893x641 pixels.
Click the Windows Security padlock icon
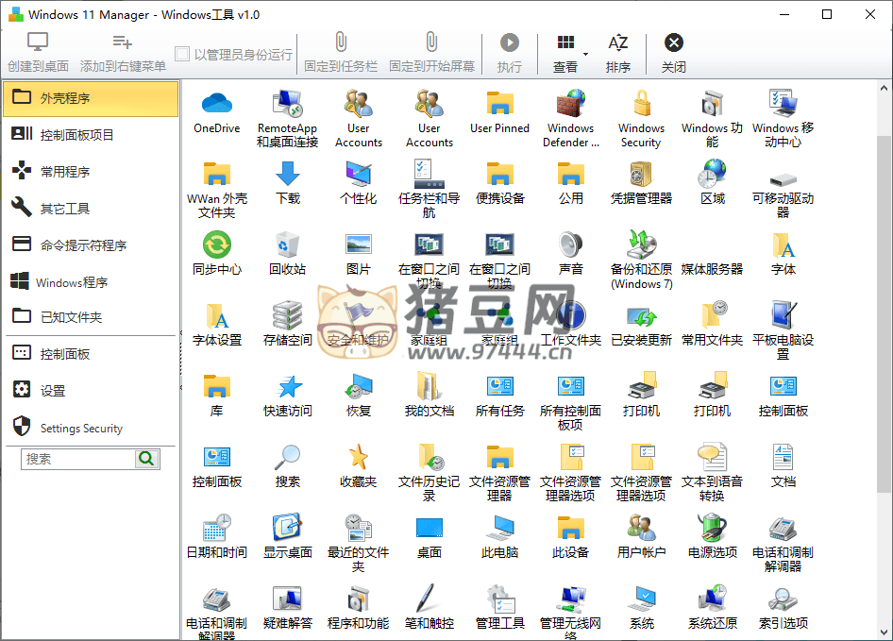coord(641,104)
